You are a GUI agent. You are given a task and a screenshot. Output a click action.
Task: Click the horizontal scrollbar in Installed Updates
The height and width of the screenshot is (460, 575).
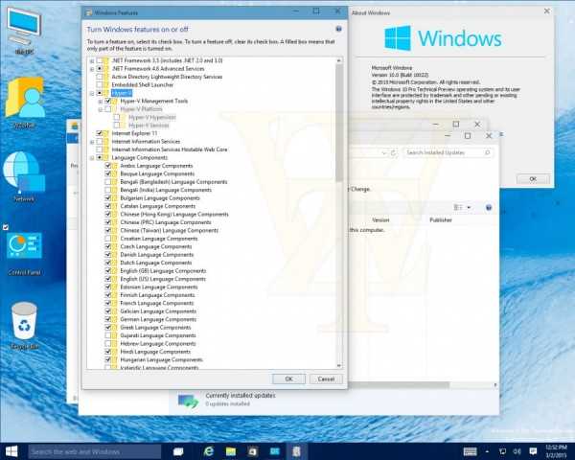pyautogui.click(x=398, y=385)
